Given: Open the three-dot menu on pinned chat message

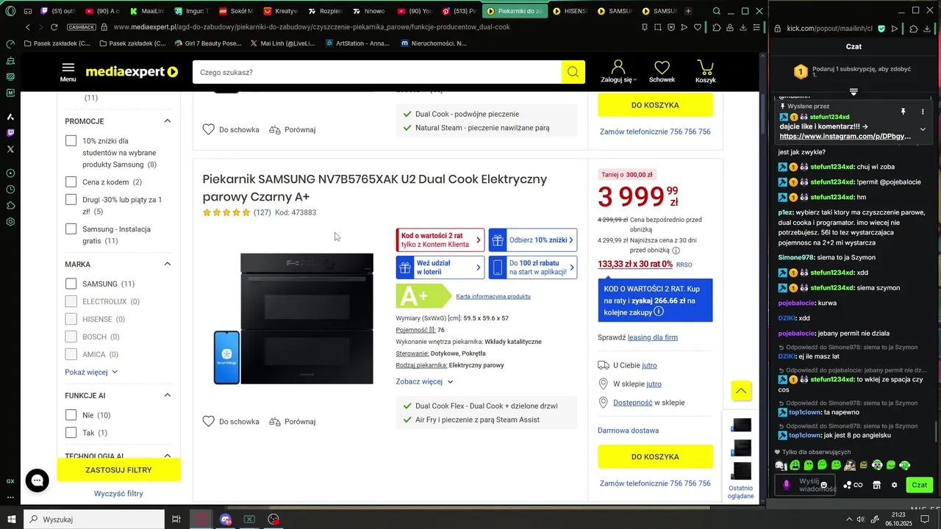Looking at the screenshot, I should [x=923, y=112].
